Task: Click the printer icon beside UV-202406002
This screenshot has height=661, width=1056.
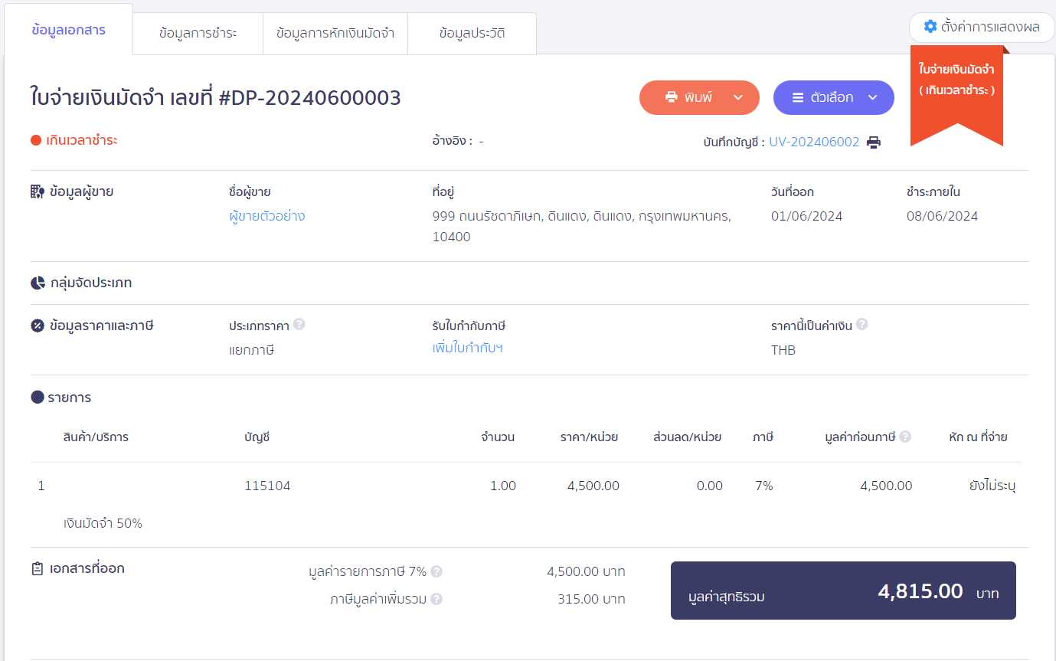Action: tap(874, 142)
